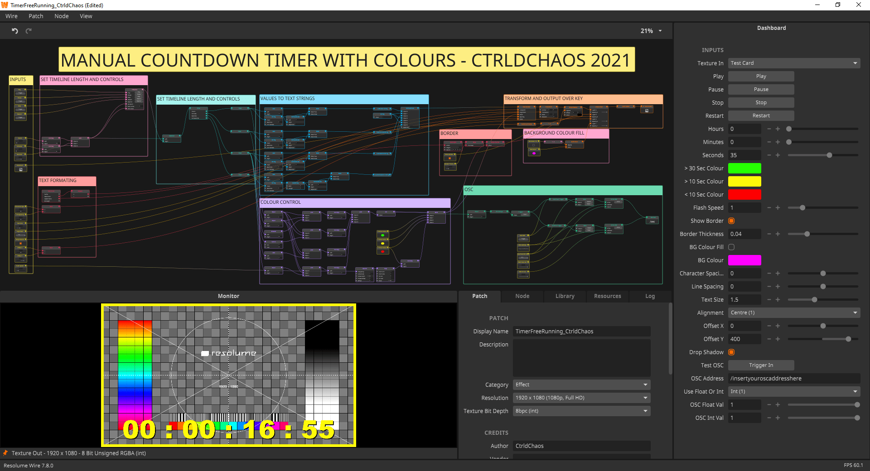Click the Resolume Wire logo in the title bar

[x=5, y=5]
